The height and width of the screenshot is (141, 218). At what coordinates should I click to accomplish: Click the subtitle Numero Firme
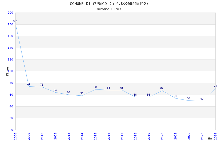pyautogui.click(x=109, y=9)
